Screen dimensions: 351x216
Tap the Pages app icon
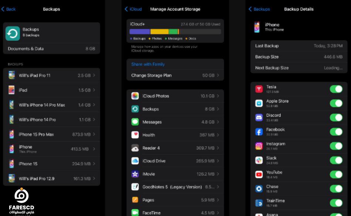(x=135, y=200)
